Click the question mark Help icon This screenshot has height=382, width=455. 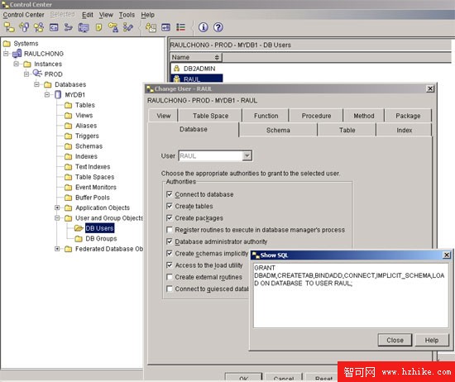pyautogui.click(x=218, y=27)
